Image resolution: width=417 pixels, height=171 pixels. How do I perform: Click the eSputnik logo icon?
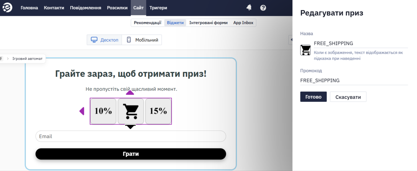[x=7, y=8]
